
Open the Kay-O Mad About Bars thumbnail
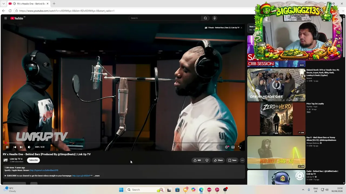[276, 153]
